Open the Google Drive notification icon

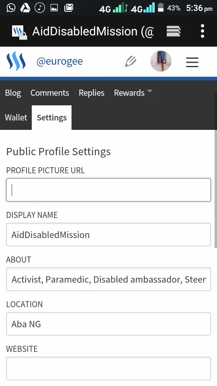(x=25, y=8)
